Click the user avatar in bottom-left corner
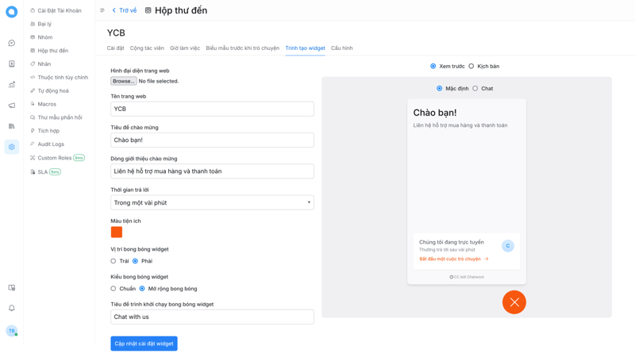The height and width of the screenshot is (361, 635). tap(11, 331)
